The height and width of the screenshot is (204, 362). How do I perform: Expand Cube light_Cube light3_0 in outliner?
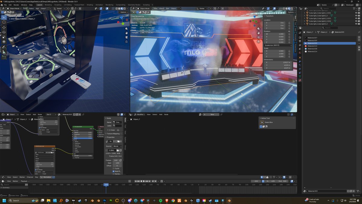tap(304, 24)
